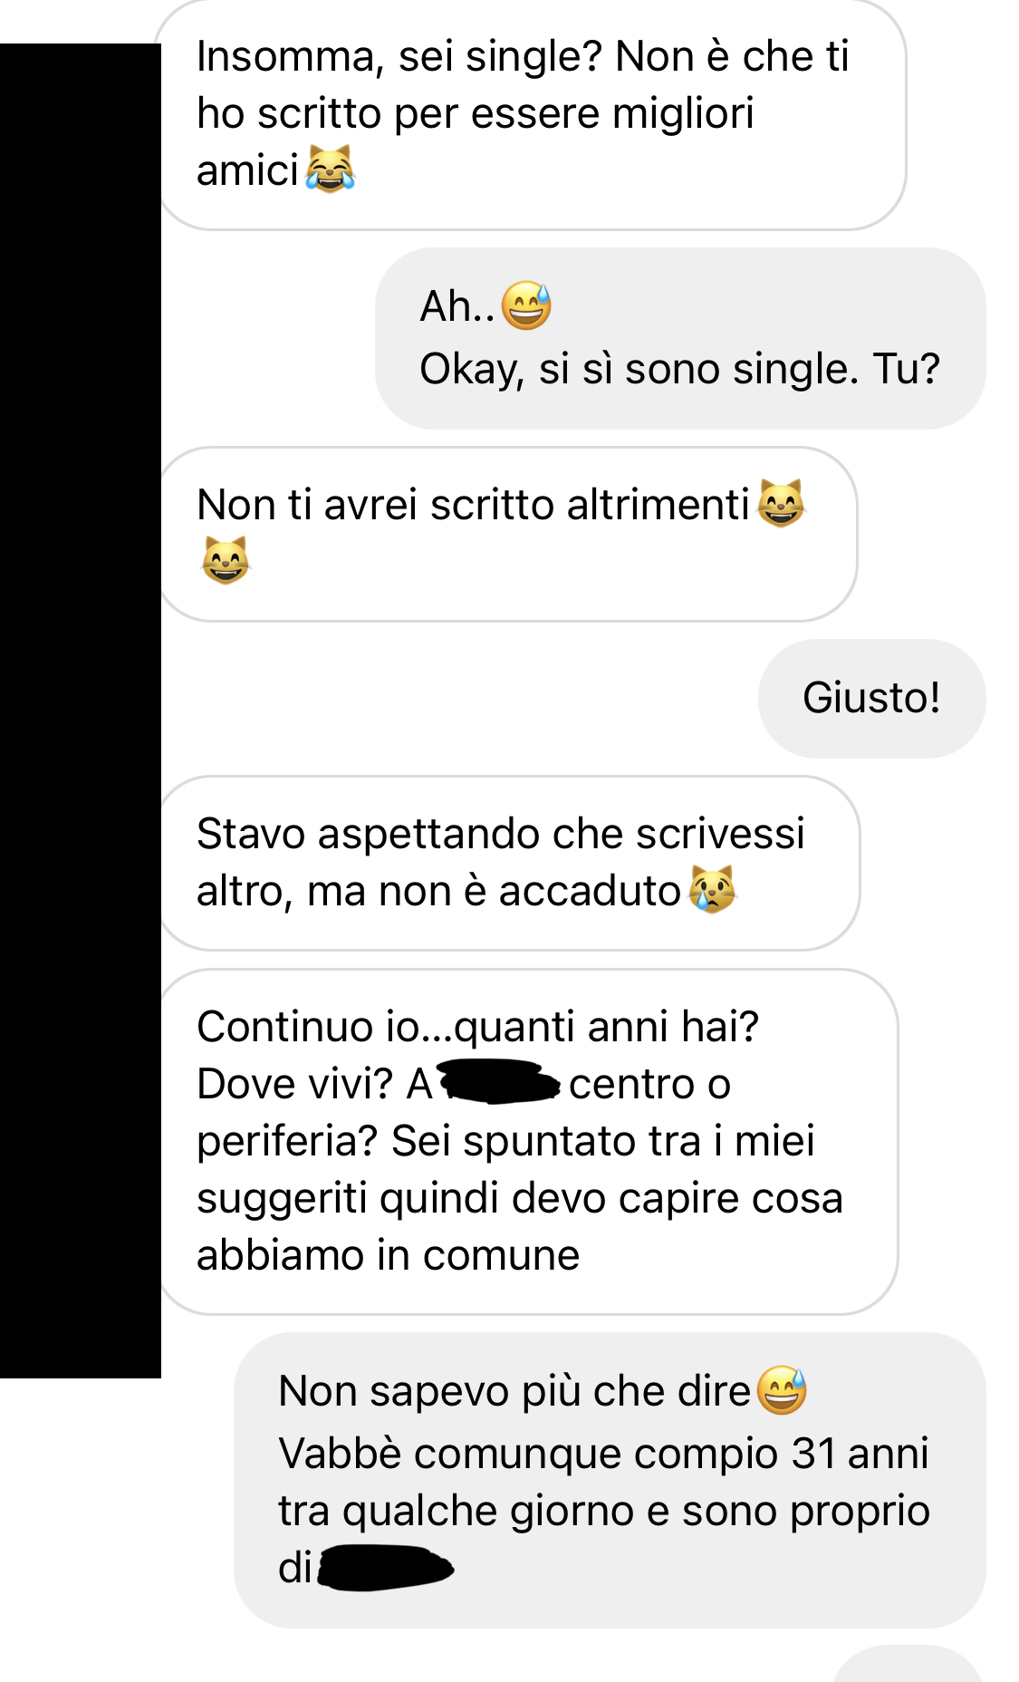Screen dimensions: 1019x1682
Task: Tap the text 'abbiamo in comune'
Action: click(388, 1255)
